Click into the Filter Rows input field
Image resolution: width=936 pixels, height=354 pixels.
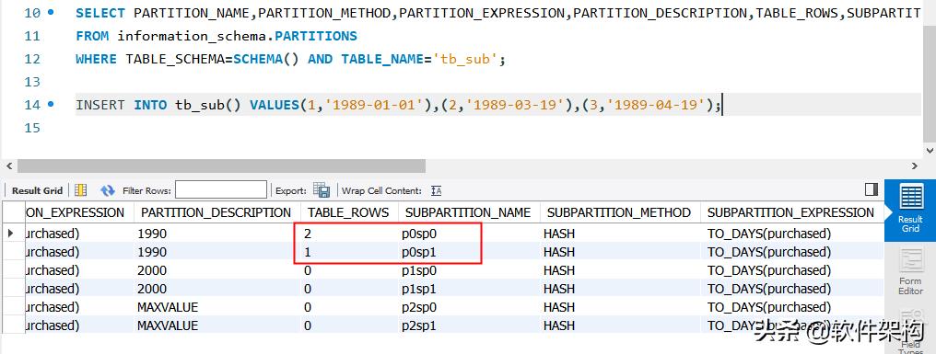pos(221,190)
